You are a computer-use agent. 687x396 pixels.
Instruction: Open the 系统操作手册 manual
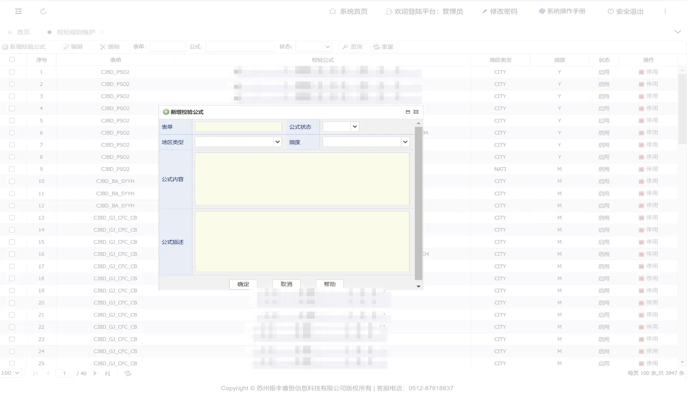point(562,12)
